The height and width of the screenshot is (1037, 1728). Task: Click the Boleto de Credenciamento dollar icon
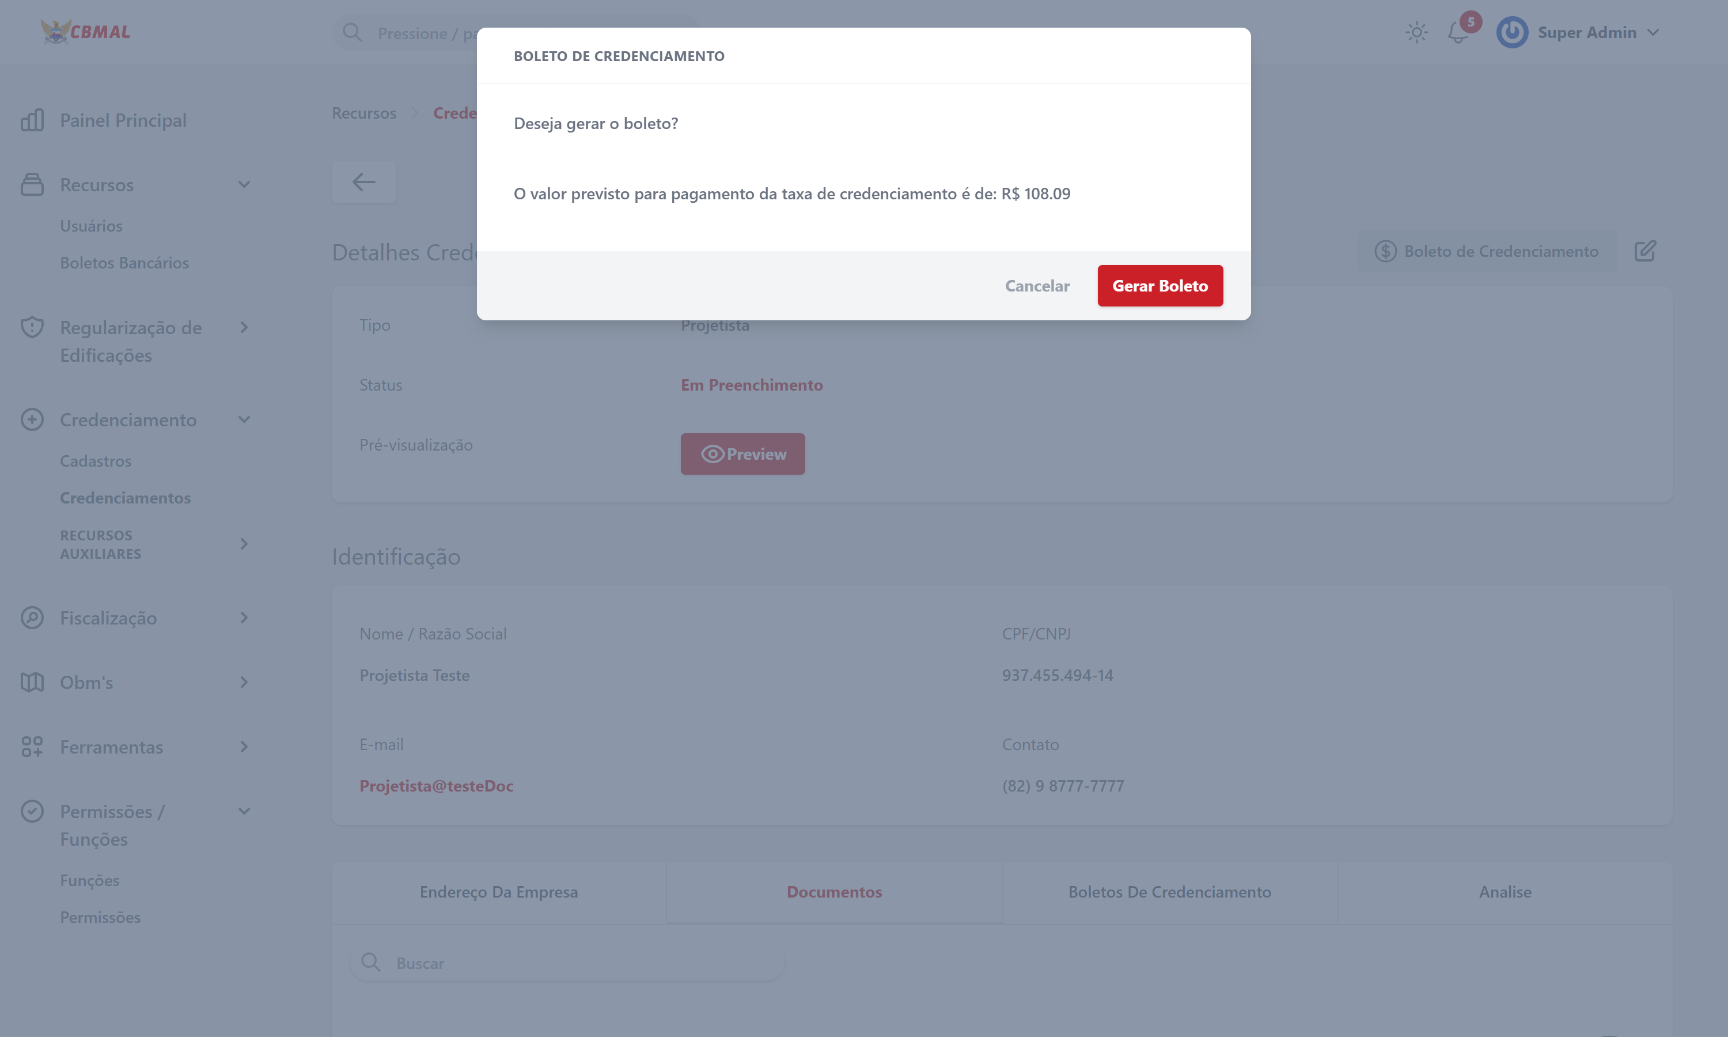coord(1385,252)
